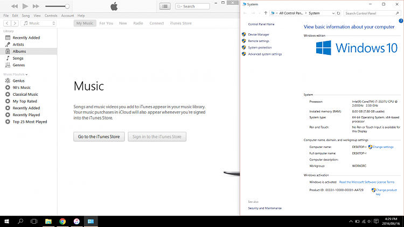Screen dimensions: 404x227
Task: Open the Song menu
Action: (x=26, y=16)
